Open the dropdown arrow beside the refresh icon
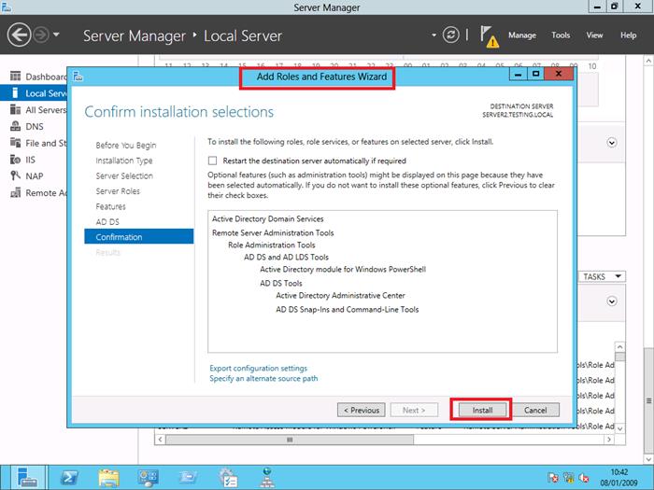Image resolution: width=654 pixels, height=490 pixels. click(434, 35)
